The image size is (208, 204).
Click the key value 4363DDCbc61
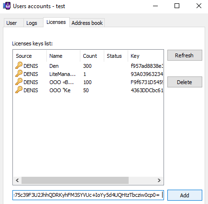147,90
